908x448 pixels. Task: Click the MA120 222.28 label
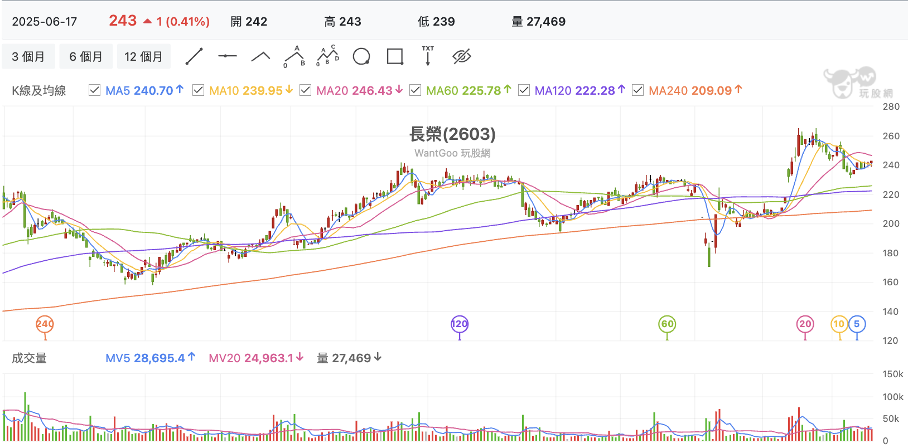pos(580,90)
